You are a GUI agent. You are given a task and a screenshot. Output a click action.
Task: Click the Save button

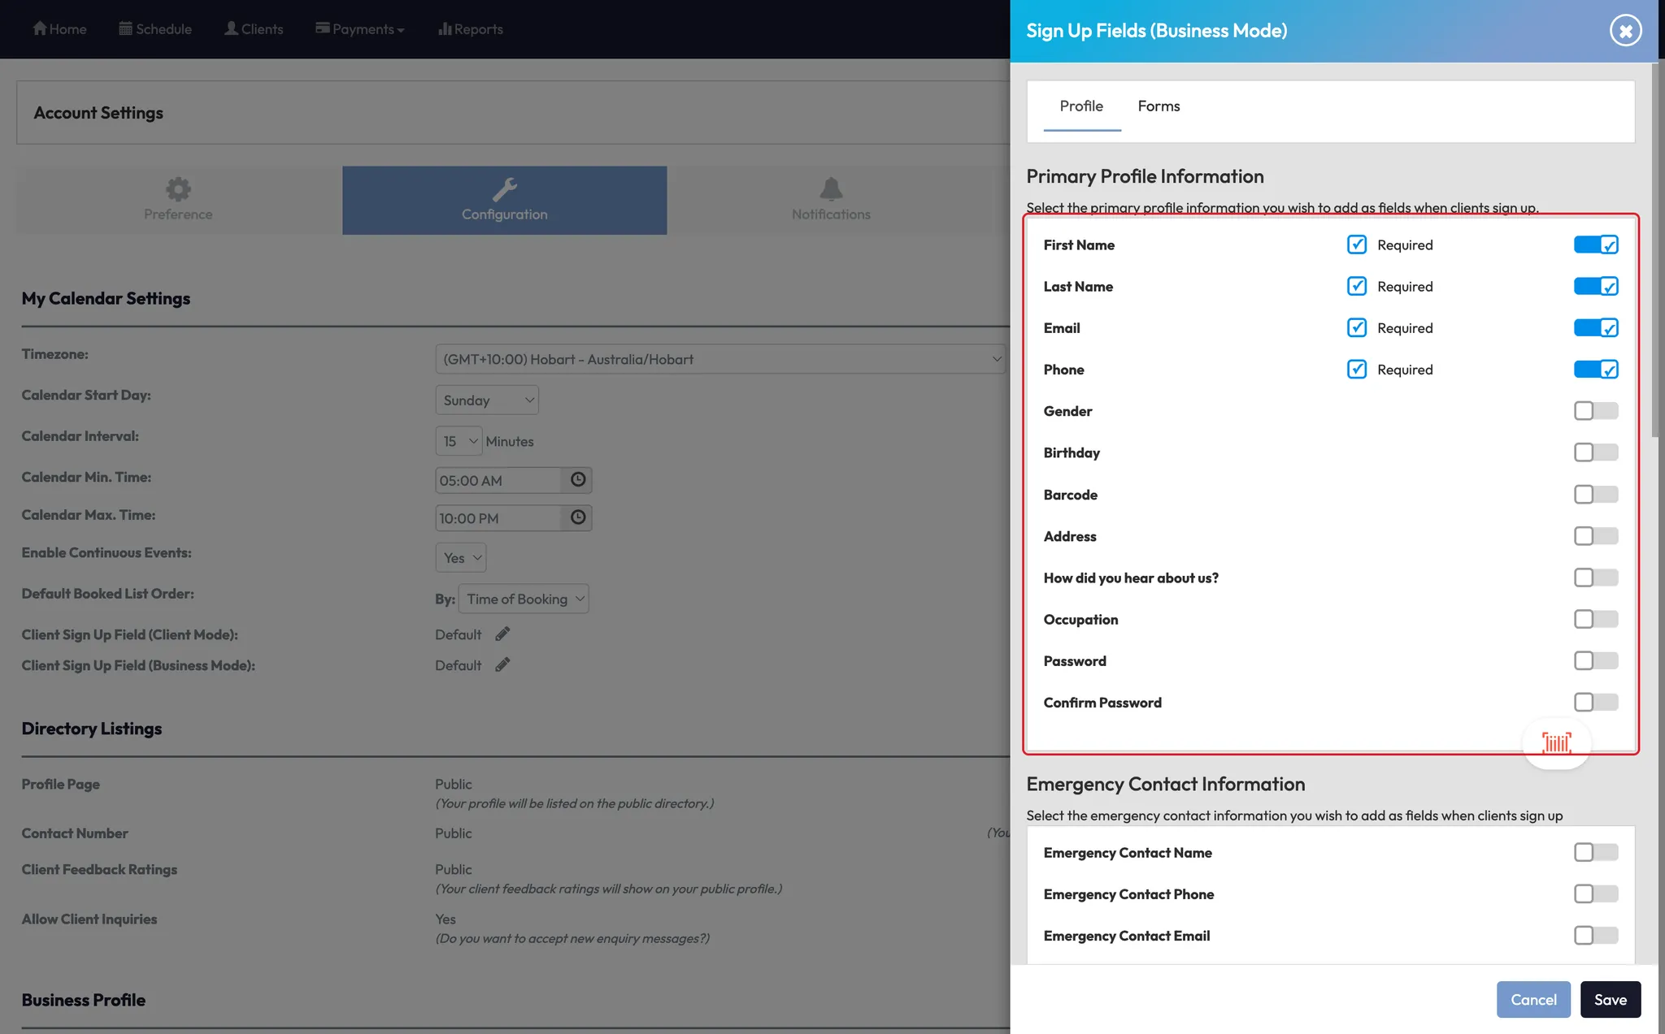coord(1610,999)
